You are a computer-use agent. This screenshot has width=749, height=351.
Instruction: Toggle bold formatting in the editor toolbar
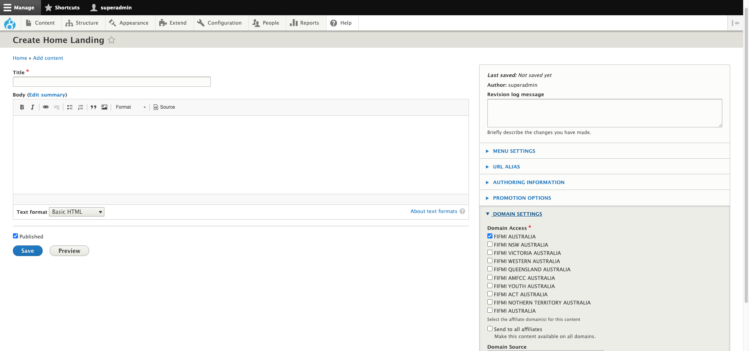click(x=22, y=107)
